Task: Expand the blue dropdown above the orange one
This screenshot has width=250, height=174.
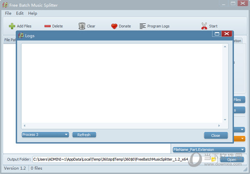Action: click(240, 129)
